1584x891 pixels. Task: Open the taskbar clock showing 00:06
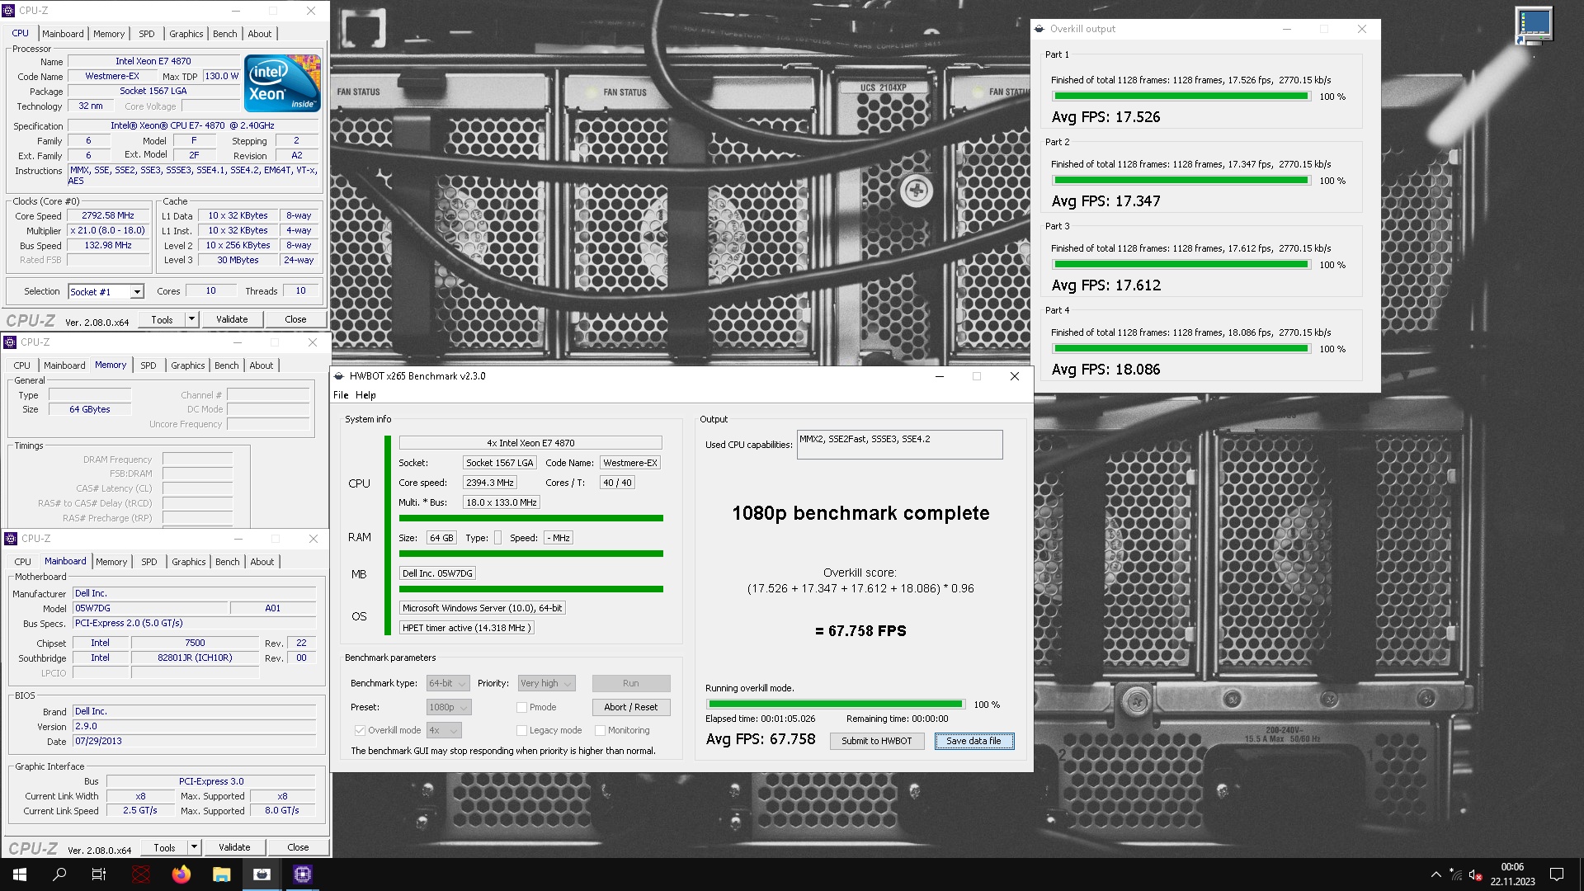(x=1512, y=874)
